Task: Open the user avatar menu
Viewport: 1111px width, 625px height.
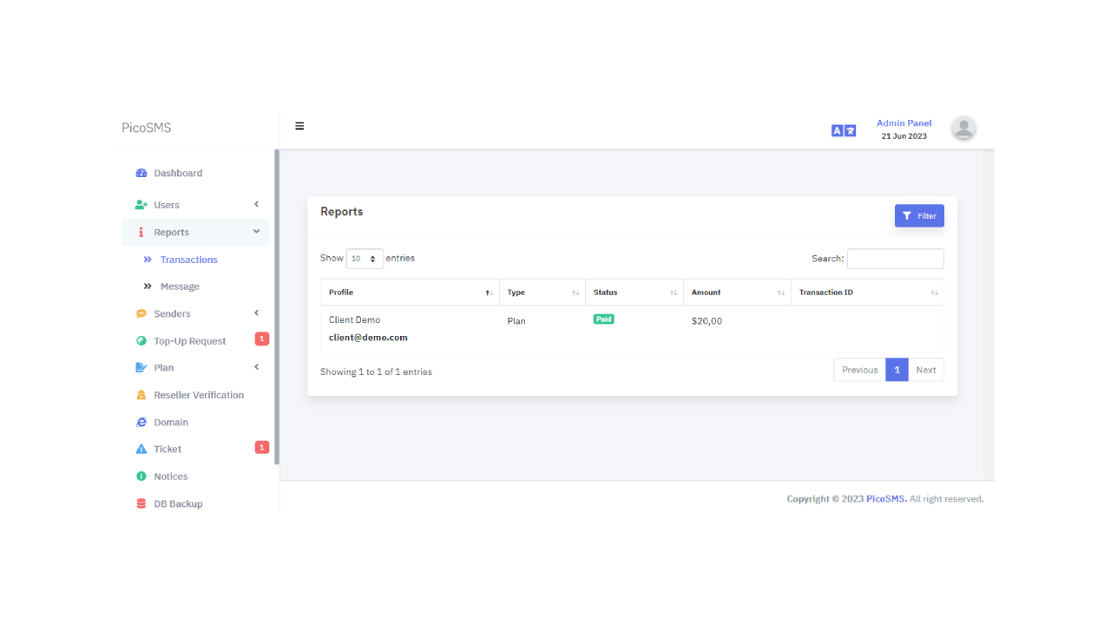Action: 963,128
